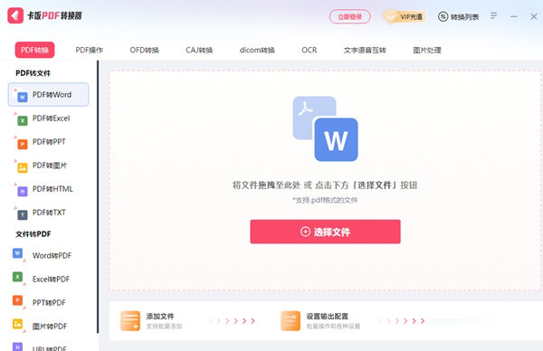
Task: Click the PDF转文件 section heading
Action: point(33,73)
